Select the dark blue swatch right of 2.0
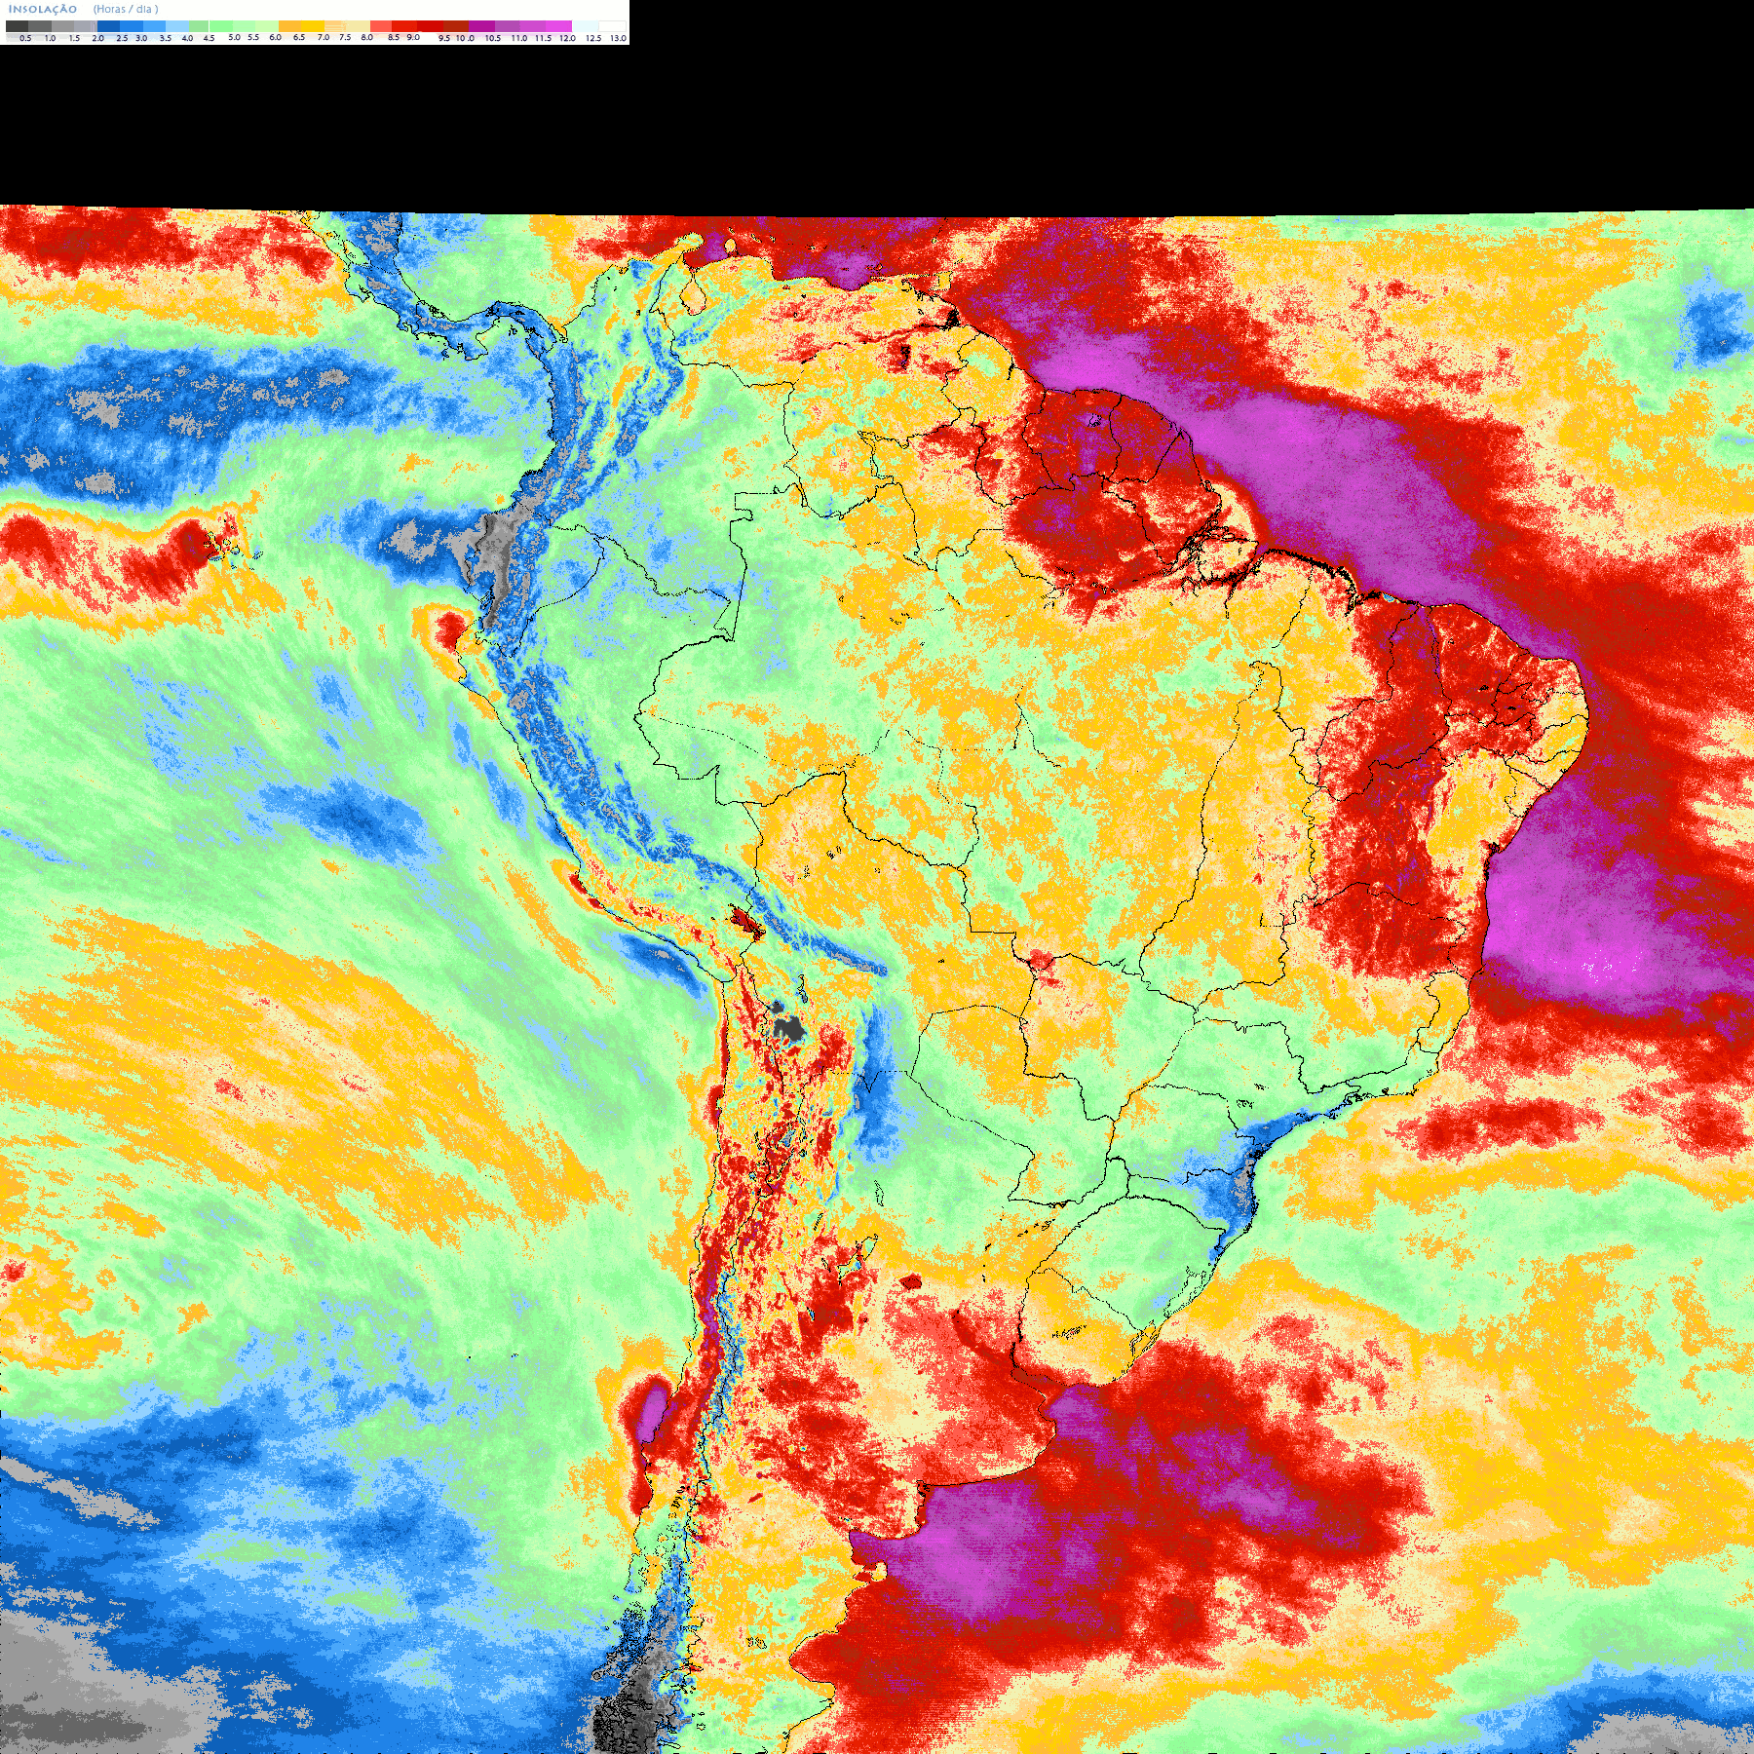This screenshot has height=1754, width=1754. click(x=108, y=26)
